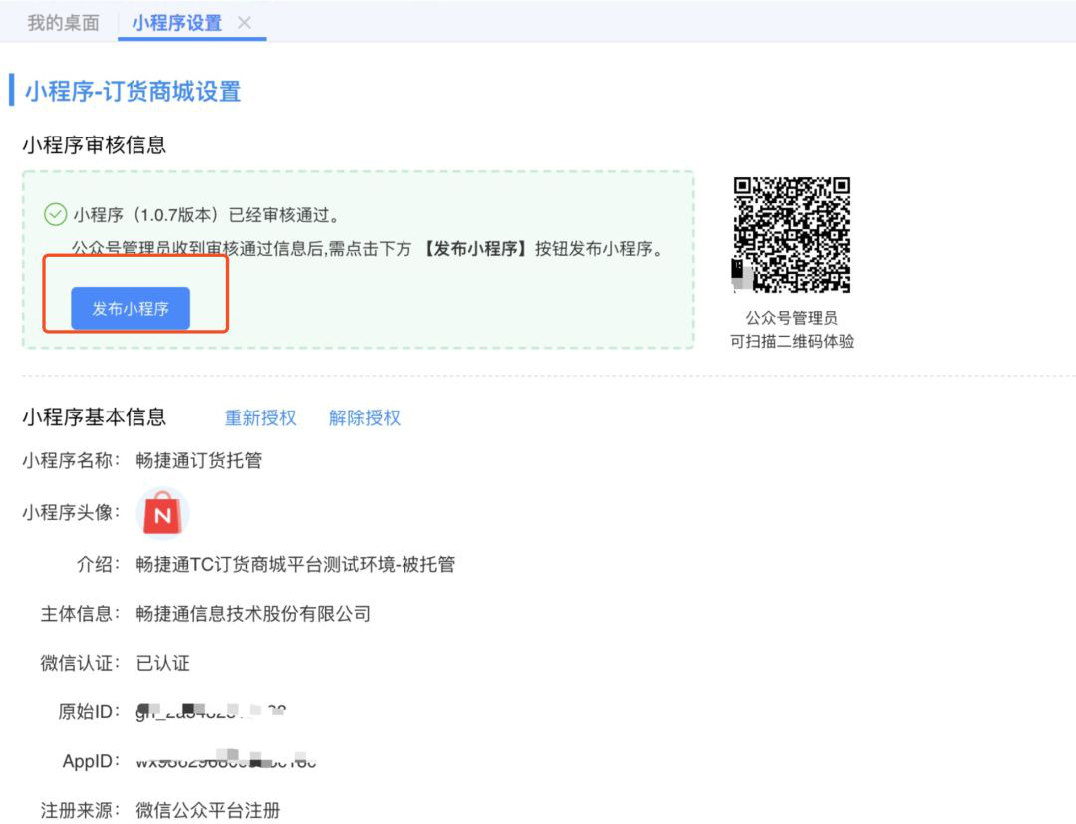Click the name value 畅捷通订货托管
The width and height of the screenshot is (1076, 824).
199,460
